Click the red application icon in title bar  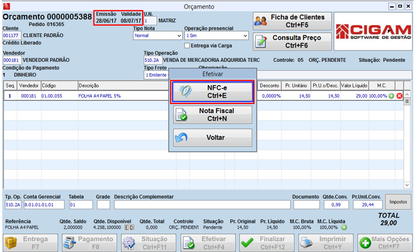coord(6,6)
